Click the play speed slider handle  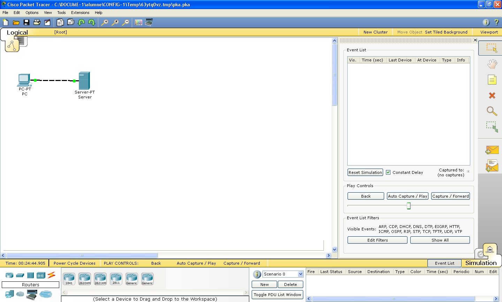click(409, 206)
